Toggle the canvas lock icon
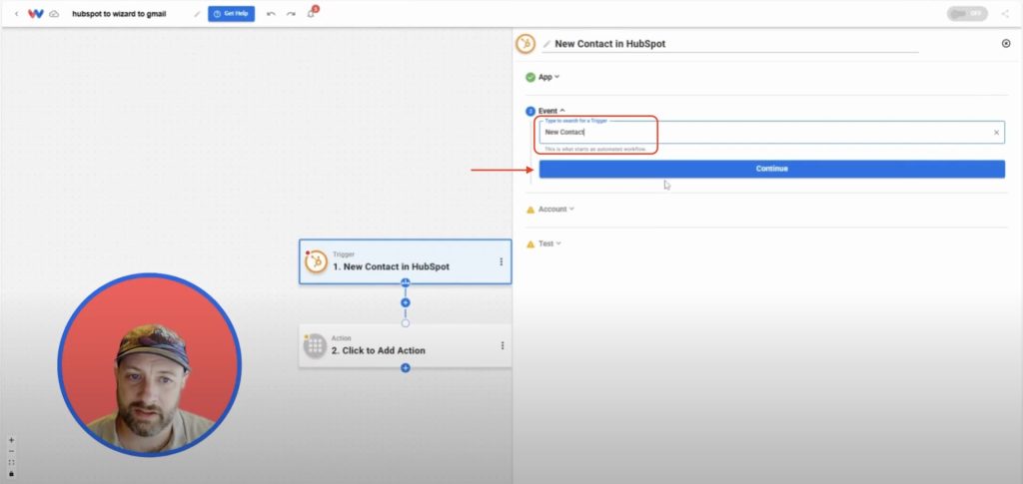The image size is (1023, 484). (x=11, y=473)
